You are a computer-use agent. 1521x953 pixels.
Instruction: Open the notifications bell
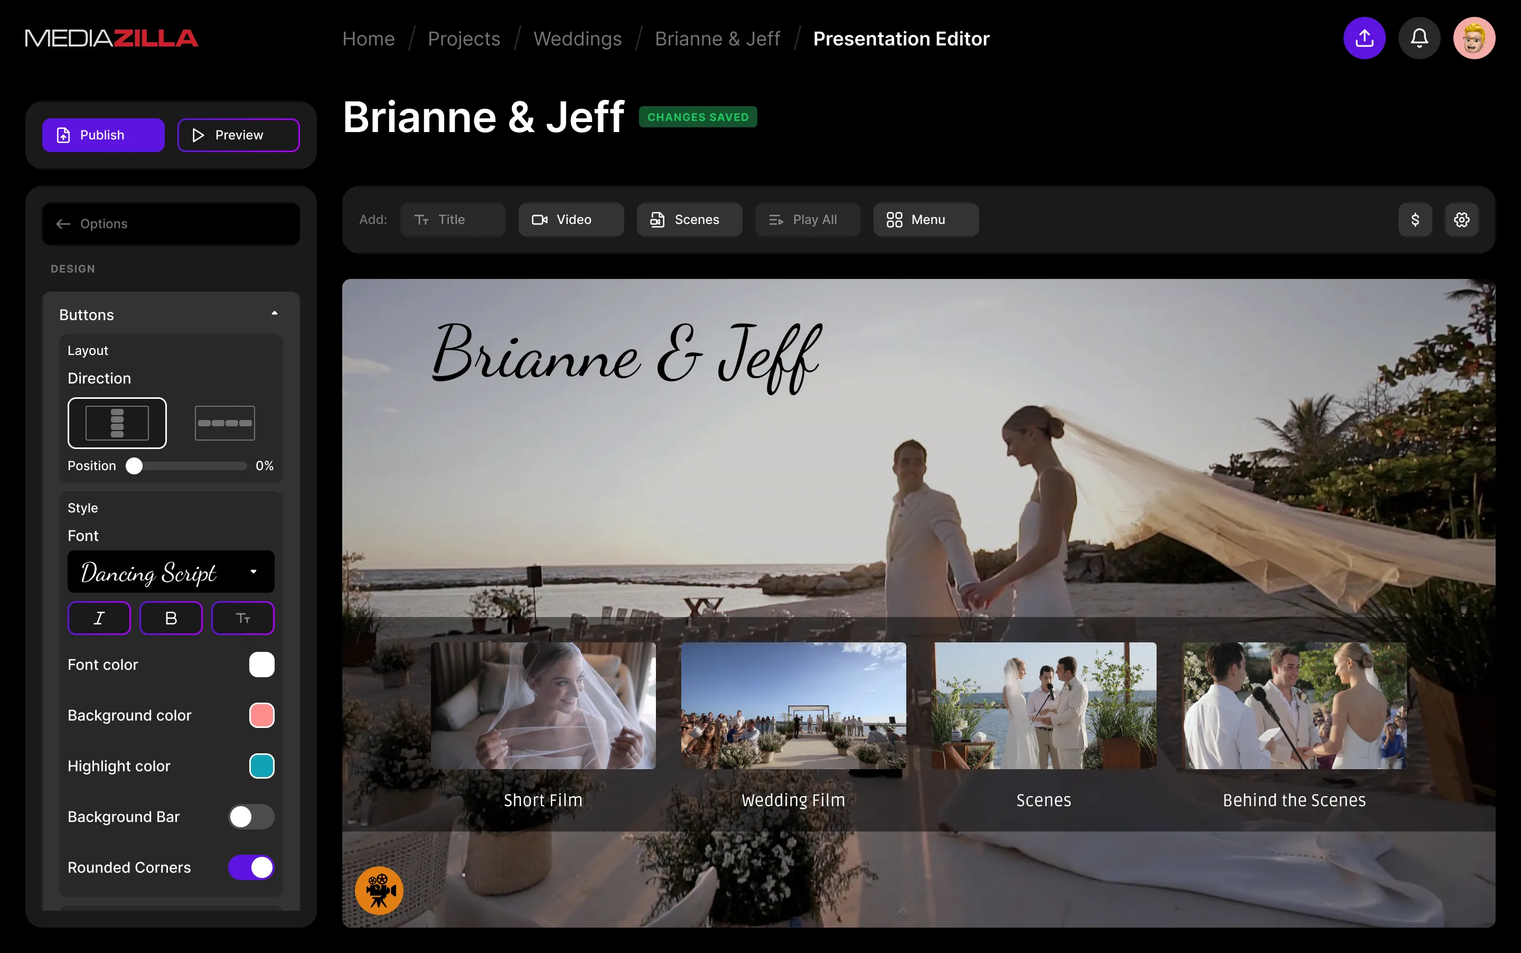coord(1419,39)
